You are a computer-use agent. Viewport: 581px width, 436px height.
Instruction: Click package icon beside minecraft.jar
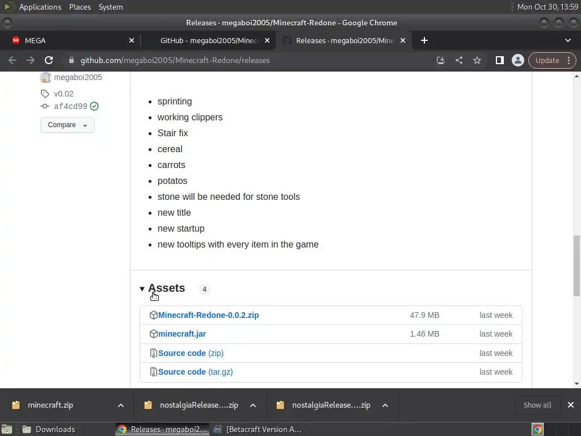coord(153,334)
